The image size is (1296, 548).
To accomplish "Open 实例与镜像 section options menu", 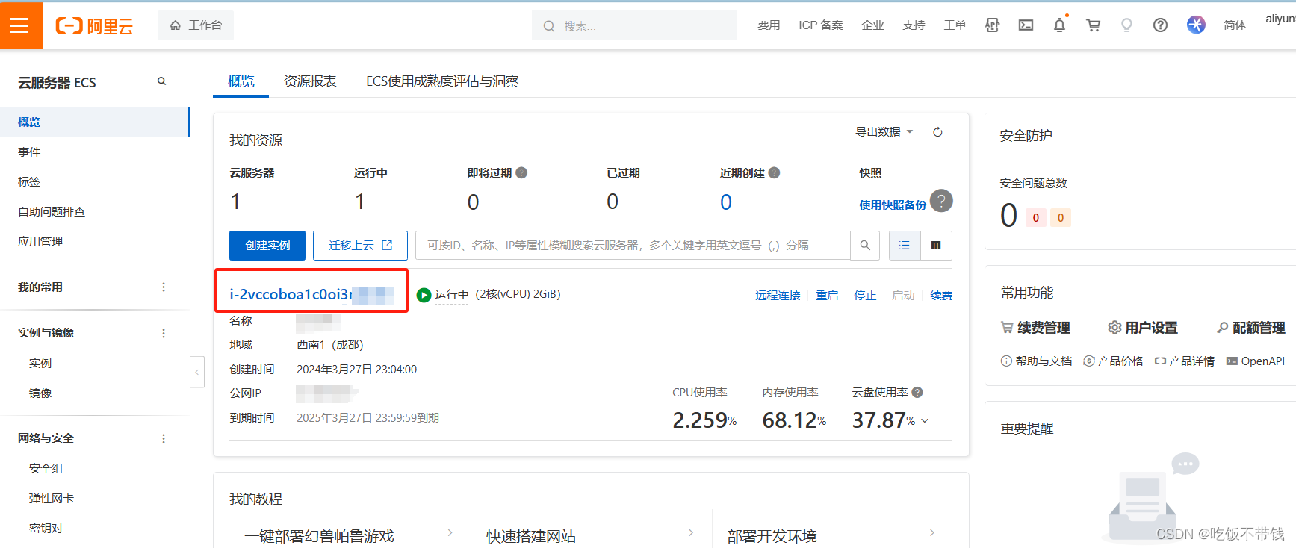I will click(x=164, y=333).
